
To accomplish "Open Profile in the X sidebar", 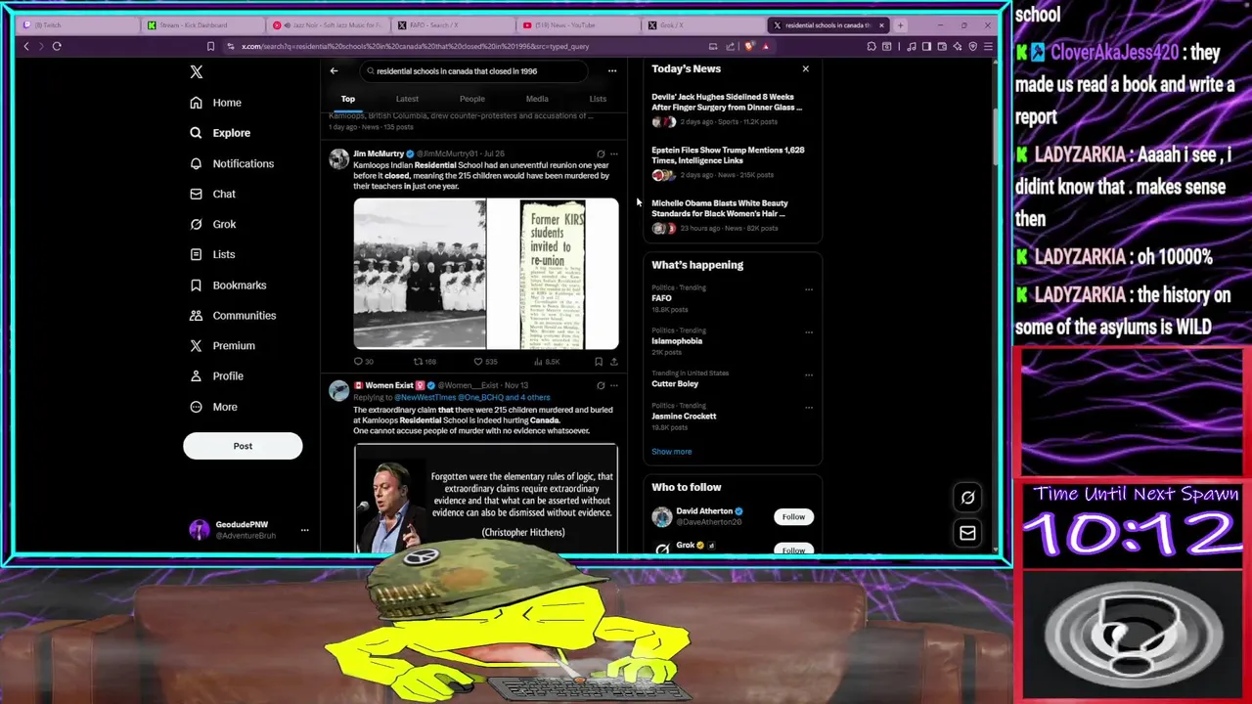I will tap(216, 375).
